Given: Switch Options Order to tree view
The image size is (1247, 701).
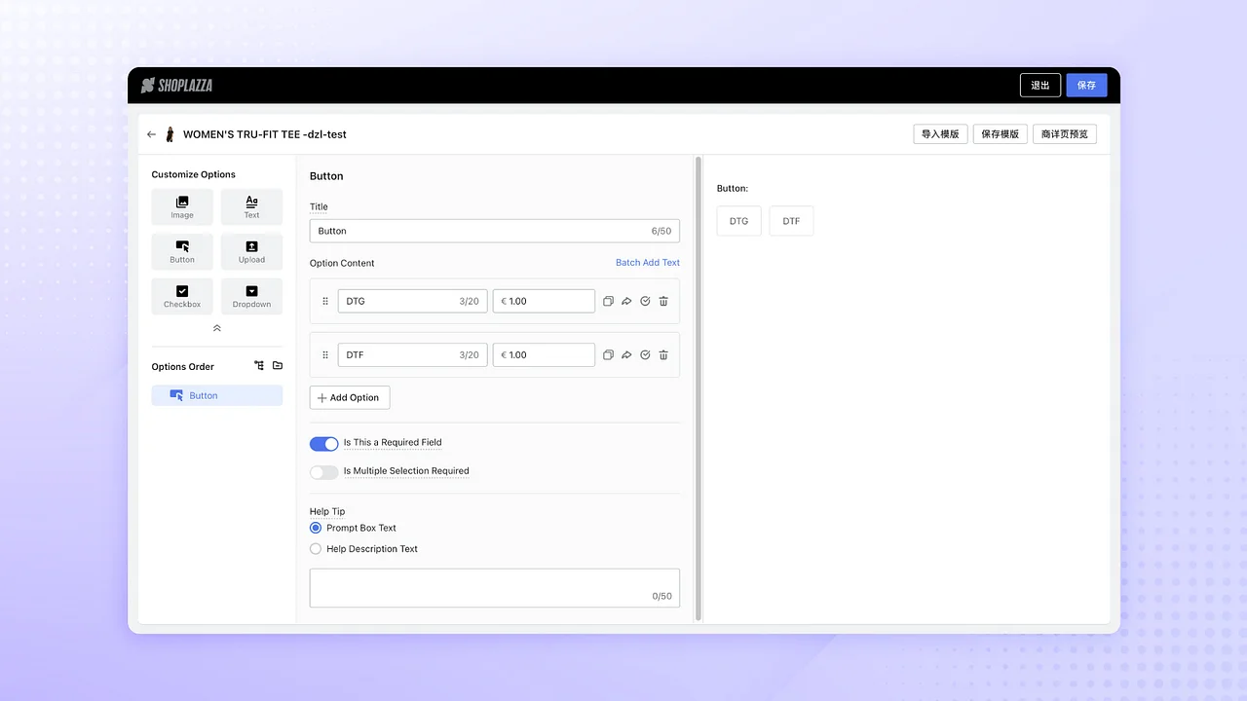Looking at the screenshot, I should pos(259,365).
